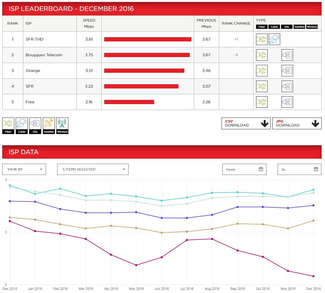Click the 'ISP DATA' section heading

[x=24, y=152]
